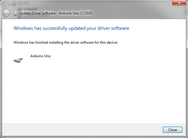Go back using the arrow button

pyautogui.click(x=6, y=13)
